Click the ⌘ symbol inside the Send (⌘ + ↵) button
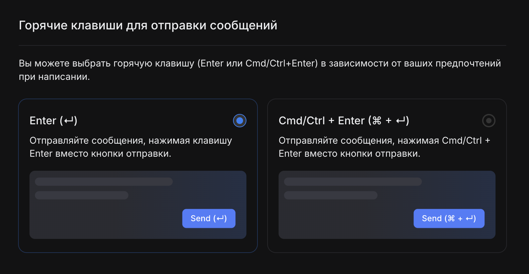The image size is (529, 274). [451, 219]
